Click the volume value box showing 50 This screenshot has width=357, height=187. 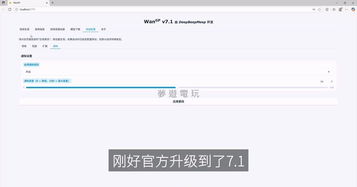(x=322, y=82)
